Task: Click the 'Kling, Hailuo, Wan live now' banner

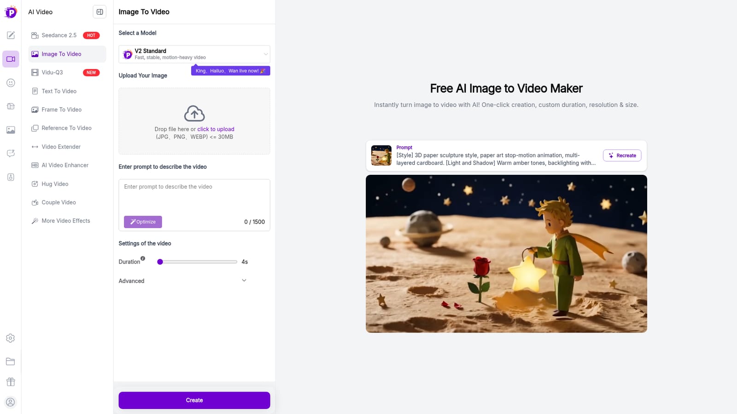Action: click(x=230, y=71)
